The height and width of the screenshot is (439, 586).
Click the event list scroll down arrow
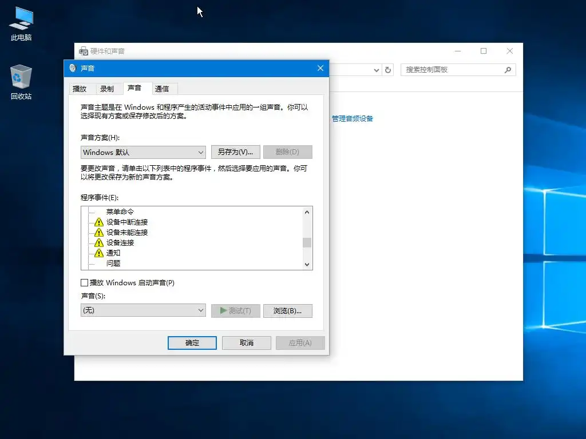[307, 264]
